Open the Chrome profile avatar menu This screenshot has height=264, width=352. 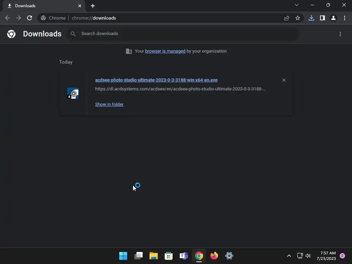[333, 18]
